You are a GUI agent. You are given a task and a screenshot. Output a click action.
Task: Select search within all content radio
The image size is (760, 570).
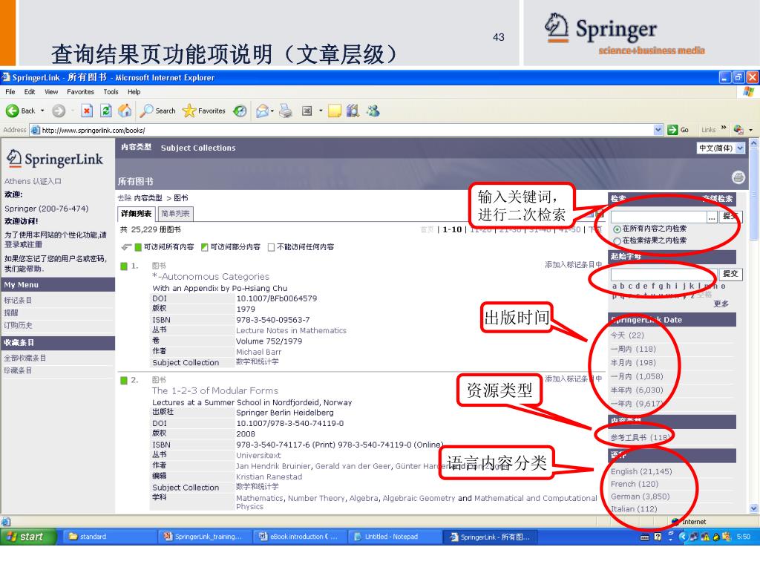click(617, 229)
